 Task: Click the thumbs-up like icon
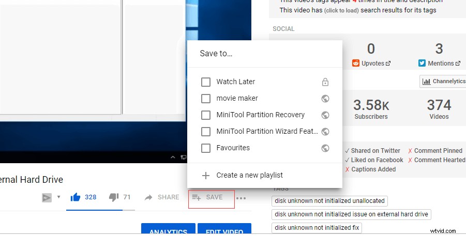pyautogui.click(x=76, y=197)
